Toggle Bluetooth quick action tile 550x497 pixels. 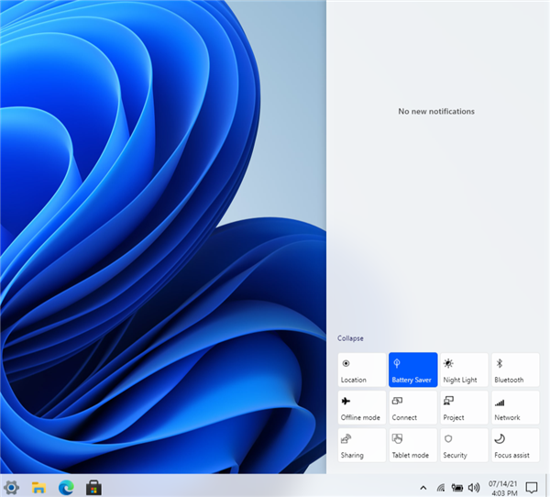click(515, 370)
